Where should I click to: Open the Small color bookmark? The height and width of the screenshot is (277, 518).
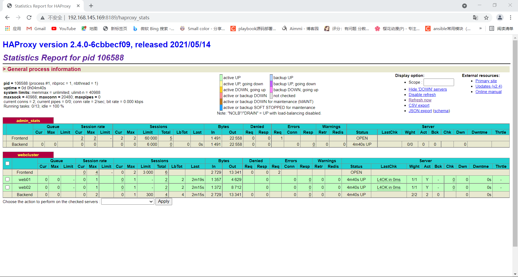point(202,29)
